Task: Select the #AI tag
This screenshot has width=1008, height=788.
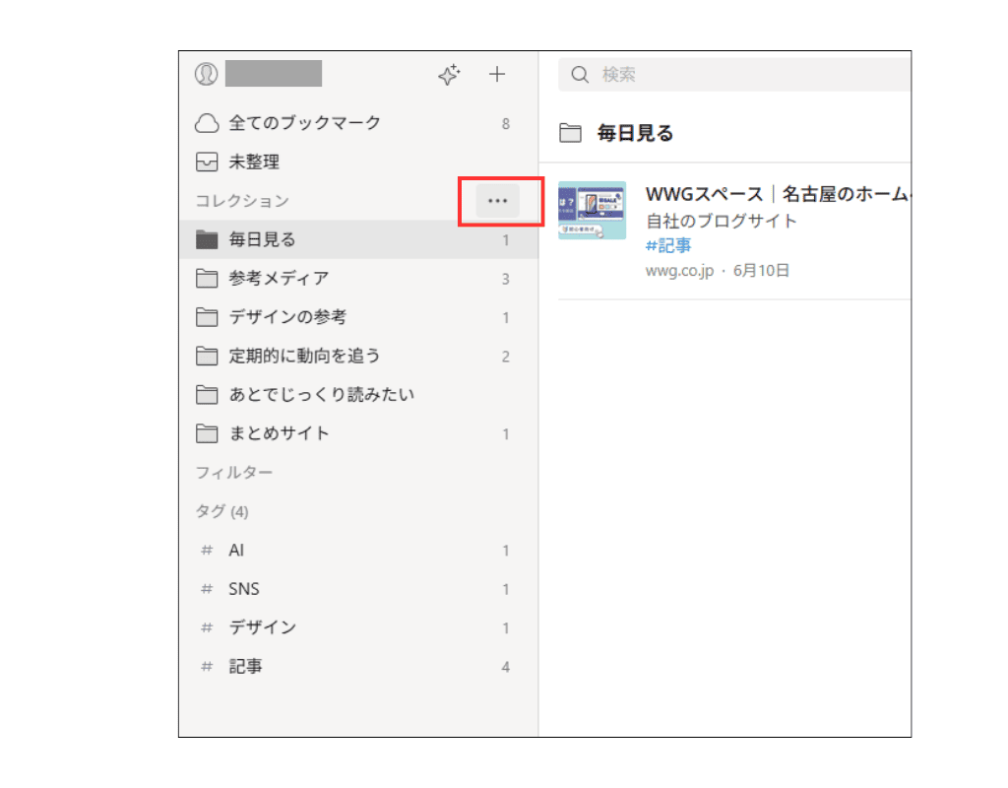Action: click(235, 550)
